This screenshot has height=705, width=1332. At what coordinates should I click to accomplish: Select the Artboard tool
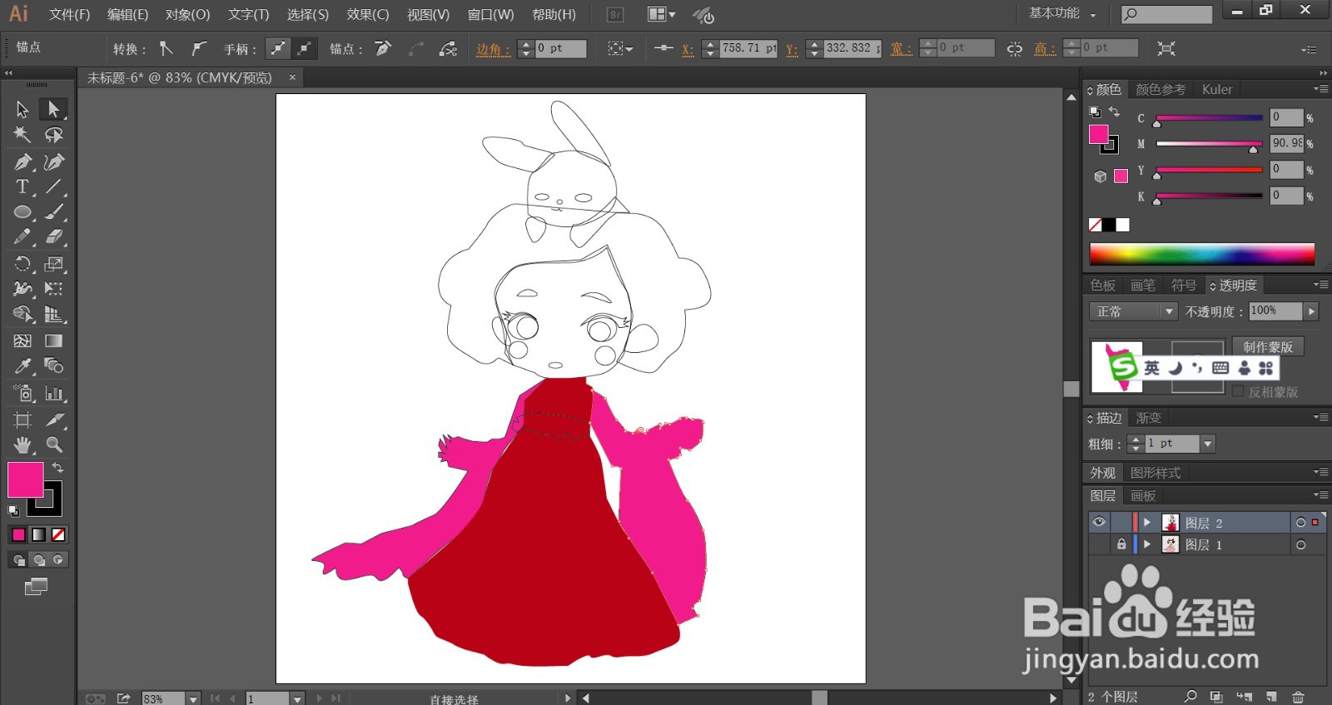pyautogui.click(x=22, y=420)
